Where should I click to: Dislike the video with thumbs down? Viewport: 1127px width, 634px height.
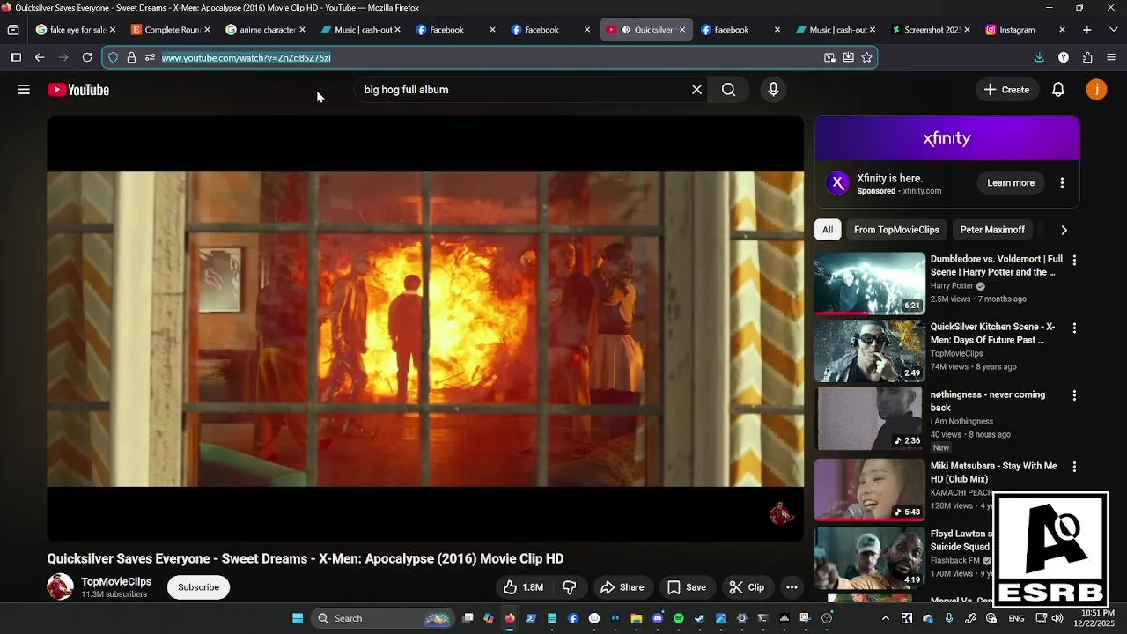coord(570,587)
